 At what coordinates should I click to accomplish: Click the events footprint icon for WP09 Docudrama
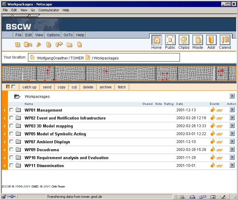[213, 150]
